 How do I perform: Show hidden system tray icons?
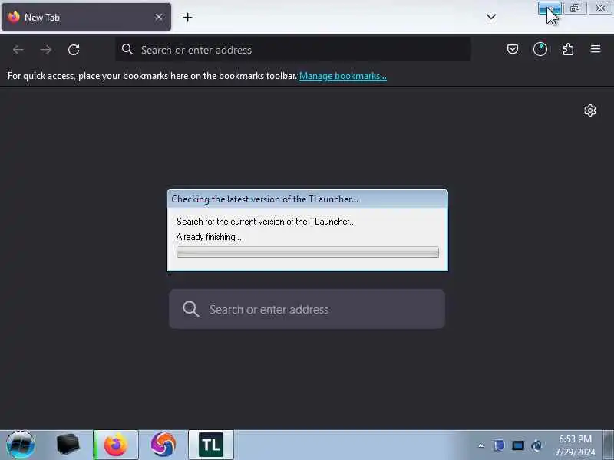coord(481,445)
